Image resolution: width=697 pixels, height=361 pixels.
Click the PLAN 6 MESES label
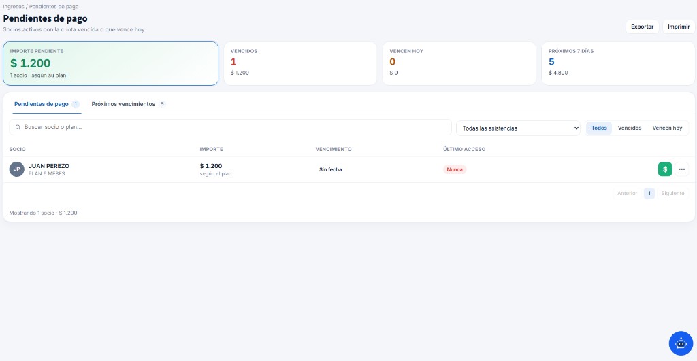(x=47, y=173)
